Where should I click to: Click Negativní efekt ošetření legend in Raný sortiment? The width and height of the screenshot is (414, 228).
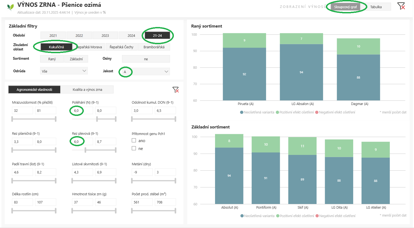pos(335,112)
